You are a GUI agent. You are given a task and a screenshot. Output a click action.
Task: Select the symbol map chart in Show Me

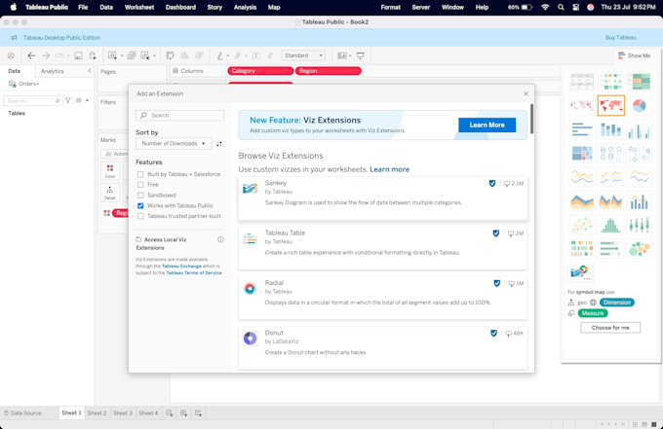(x=582, y=105)
